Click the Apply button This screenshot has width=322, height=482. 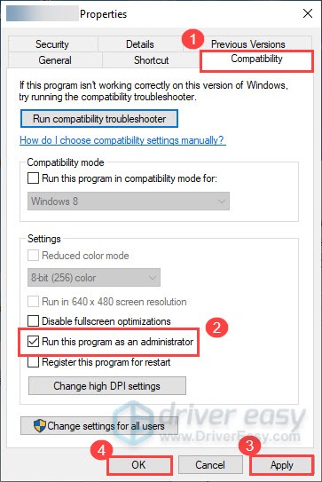[282, 465]
